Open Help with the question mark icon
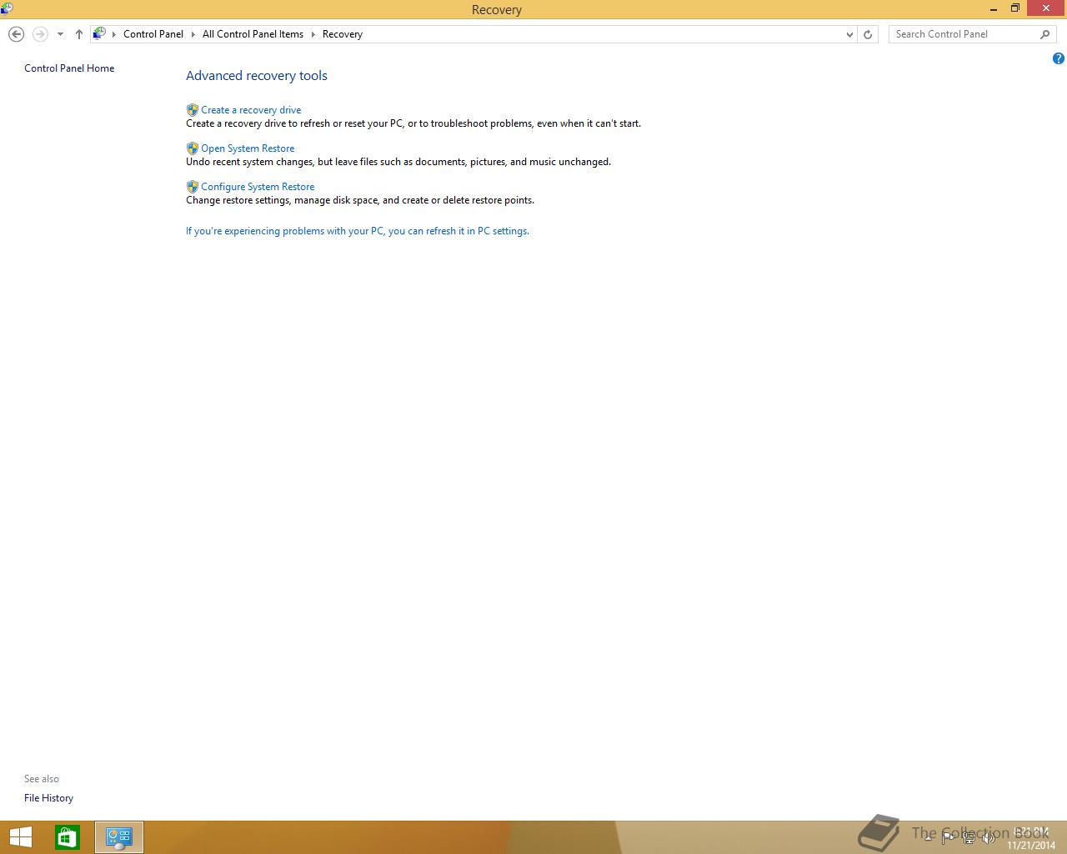The image size is (1067, 854). click(x=1058, y=58)
